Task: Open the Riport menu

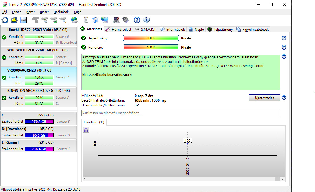Action: [x=44, y=12]
